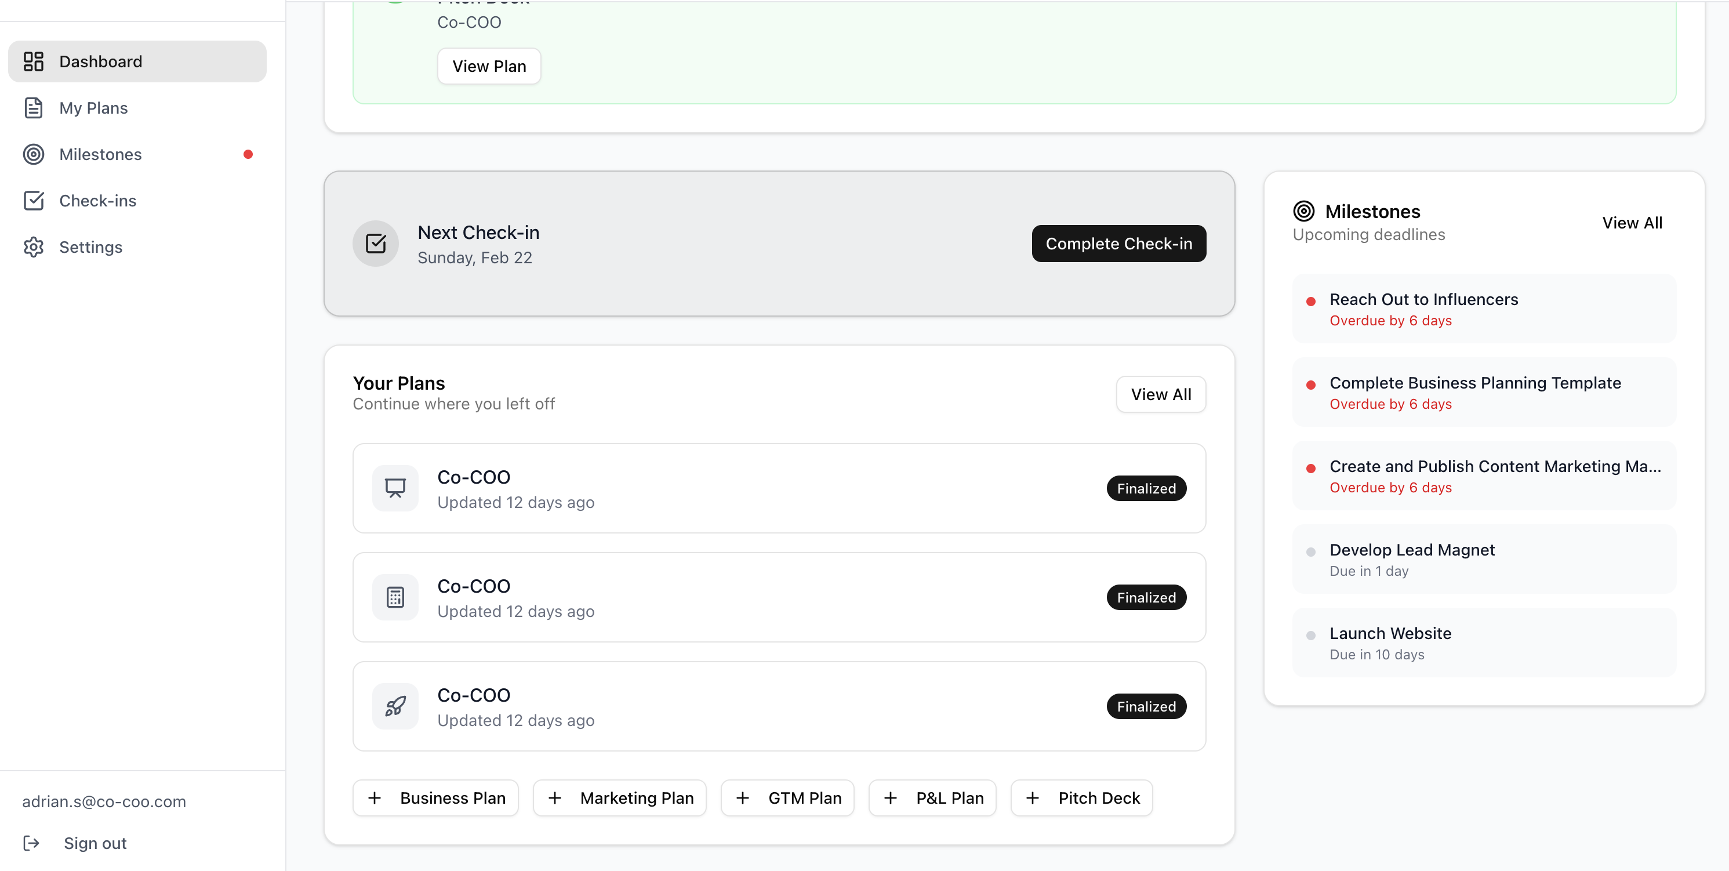Add a new GTM Plan

tap(787, 798)
